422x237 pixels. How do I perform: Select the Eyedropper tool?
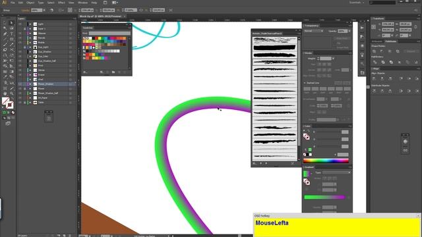[x=5, y=77]
